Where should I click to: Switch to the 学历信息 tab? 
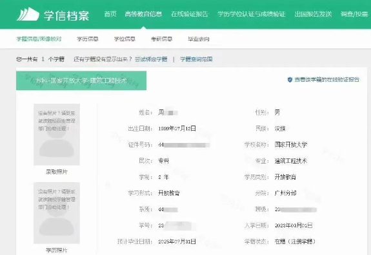[88, 39]
